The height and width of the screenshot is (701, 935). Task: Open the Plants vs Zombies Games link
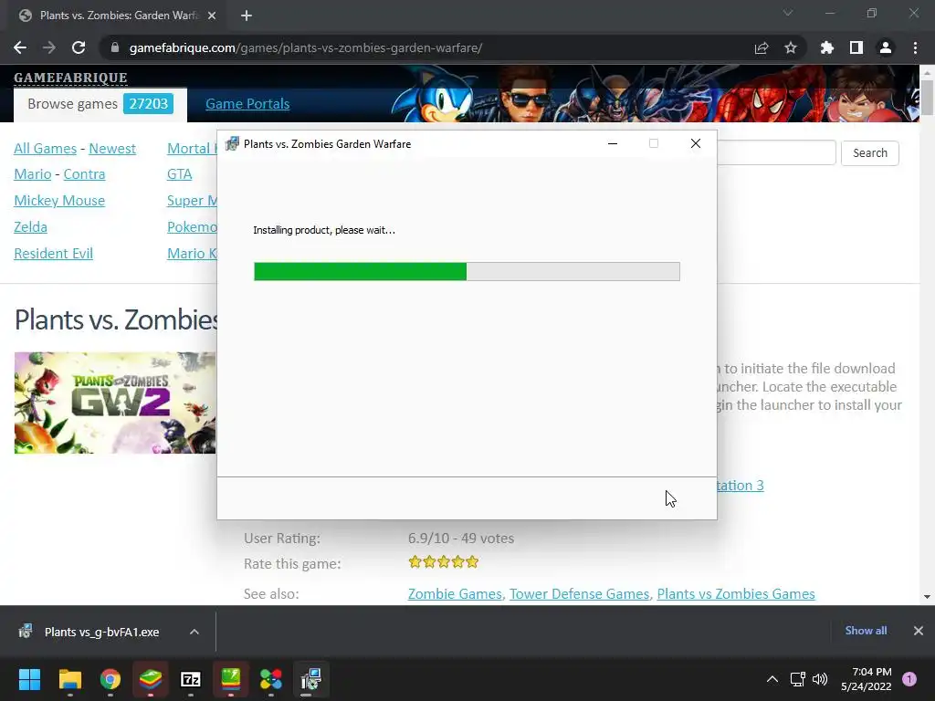736,594
